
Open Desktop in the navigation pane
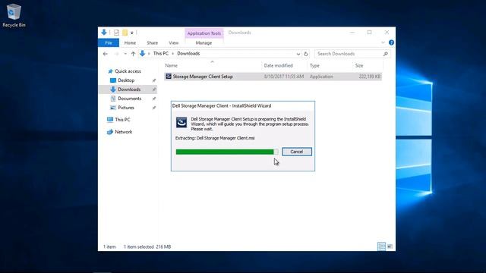point(126,80)
